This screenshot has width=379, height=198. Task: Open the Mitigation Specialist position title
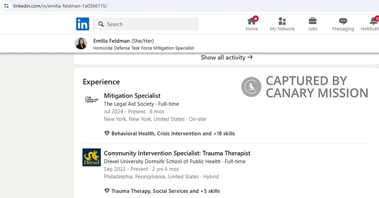(132, 96)
